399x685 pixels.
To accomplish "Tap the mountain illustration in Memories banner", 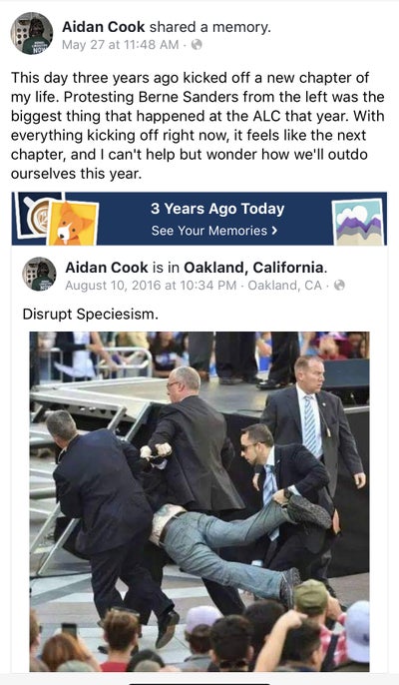I will [x=358, y=222].
